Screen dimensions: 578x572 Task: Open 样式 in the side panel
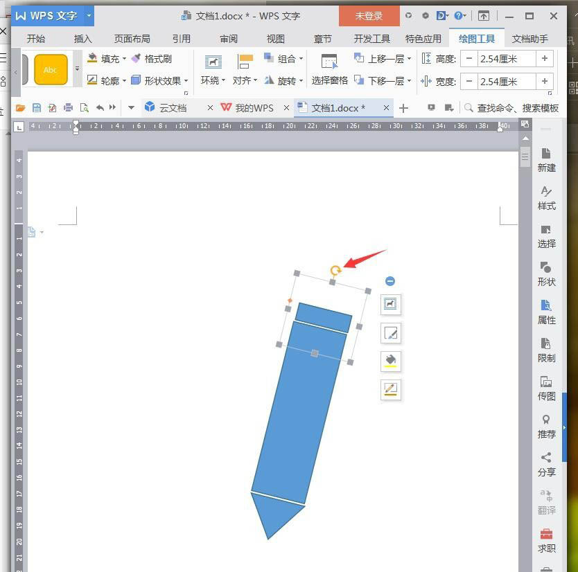pos(546,198)
